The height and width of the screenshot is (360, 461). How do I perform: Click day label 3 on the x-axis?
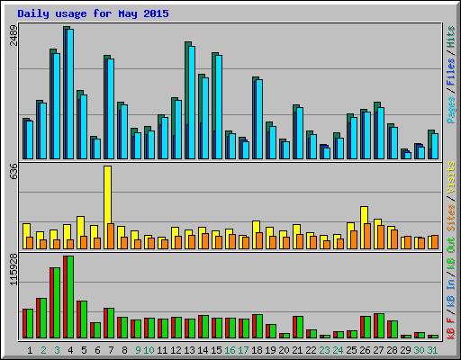point(57,350)
